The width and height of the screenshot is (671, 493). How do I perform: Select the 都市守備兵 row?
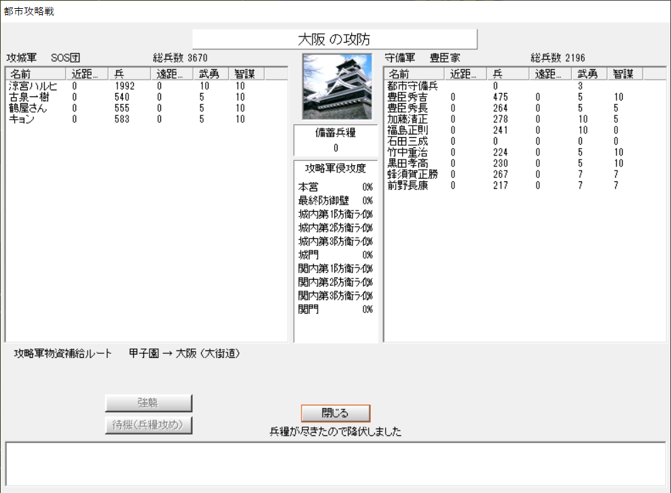[x=412, y=86]
